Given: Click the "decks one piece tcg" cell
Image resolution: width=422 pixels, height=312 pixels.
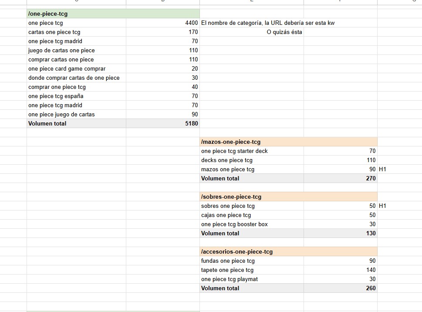Looking at the screenshot, I should pos(252,160).
